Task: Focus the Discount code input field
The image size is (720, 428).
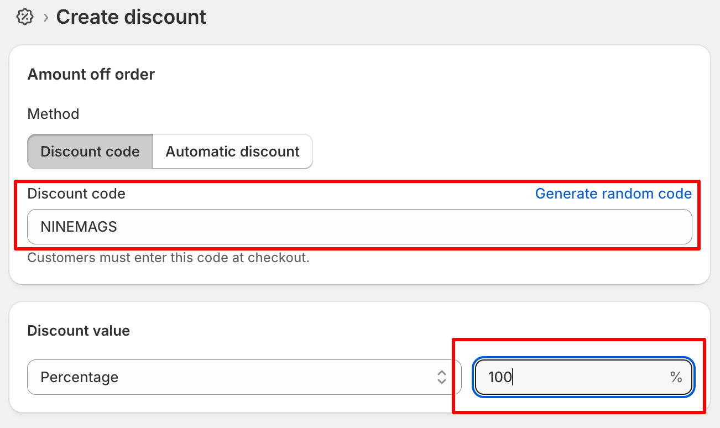Action: pyautogui.click(x=359, y=227)
